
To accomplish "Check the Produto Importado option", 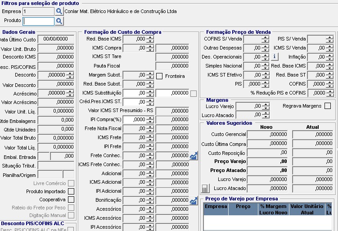I will coord(71,191).
